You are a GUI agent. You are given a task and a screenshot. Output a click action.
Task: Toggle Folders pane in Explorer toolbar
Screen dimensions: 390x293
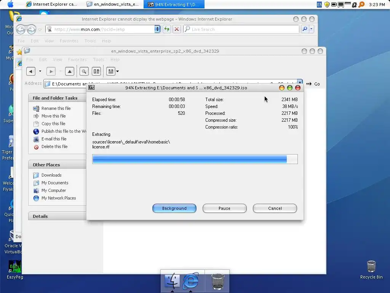coord(96,71)
